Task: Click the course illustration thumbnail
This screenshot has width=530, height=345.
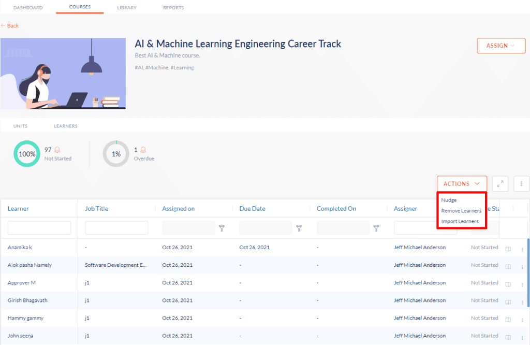Action: pyautogui.click(x=63, y=74)
